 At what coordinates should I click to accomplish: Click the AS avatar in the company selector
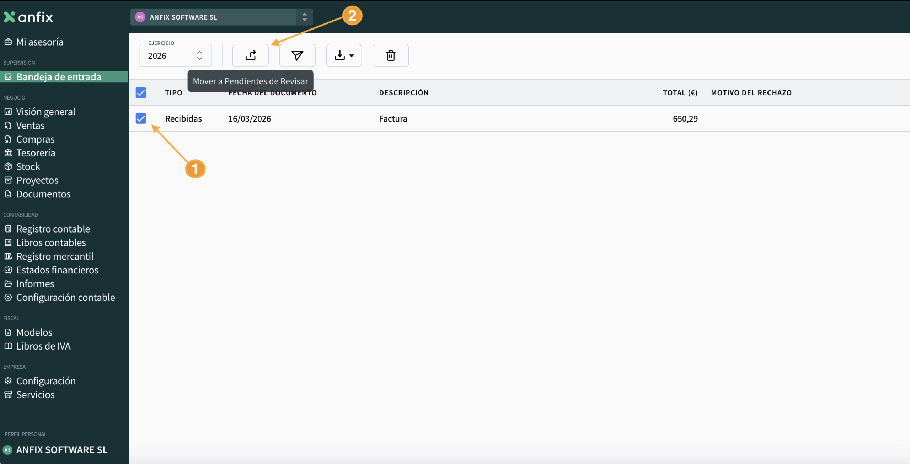point(140,17)
